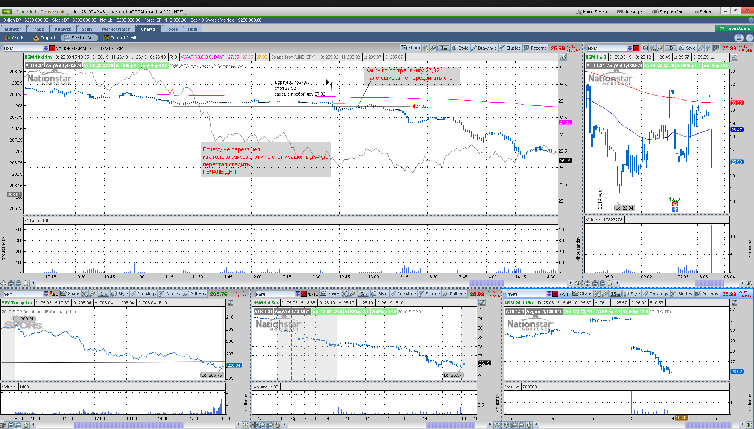The image size is (754, 429).
Task: Open the Style menu on main chart
Action: click(460, 48)
